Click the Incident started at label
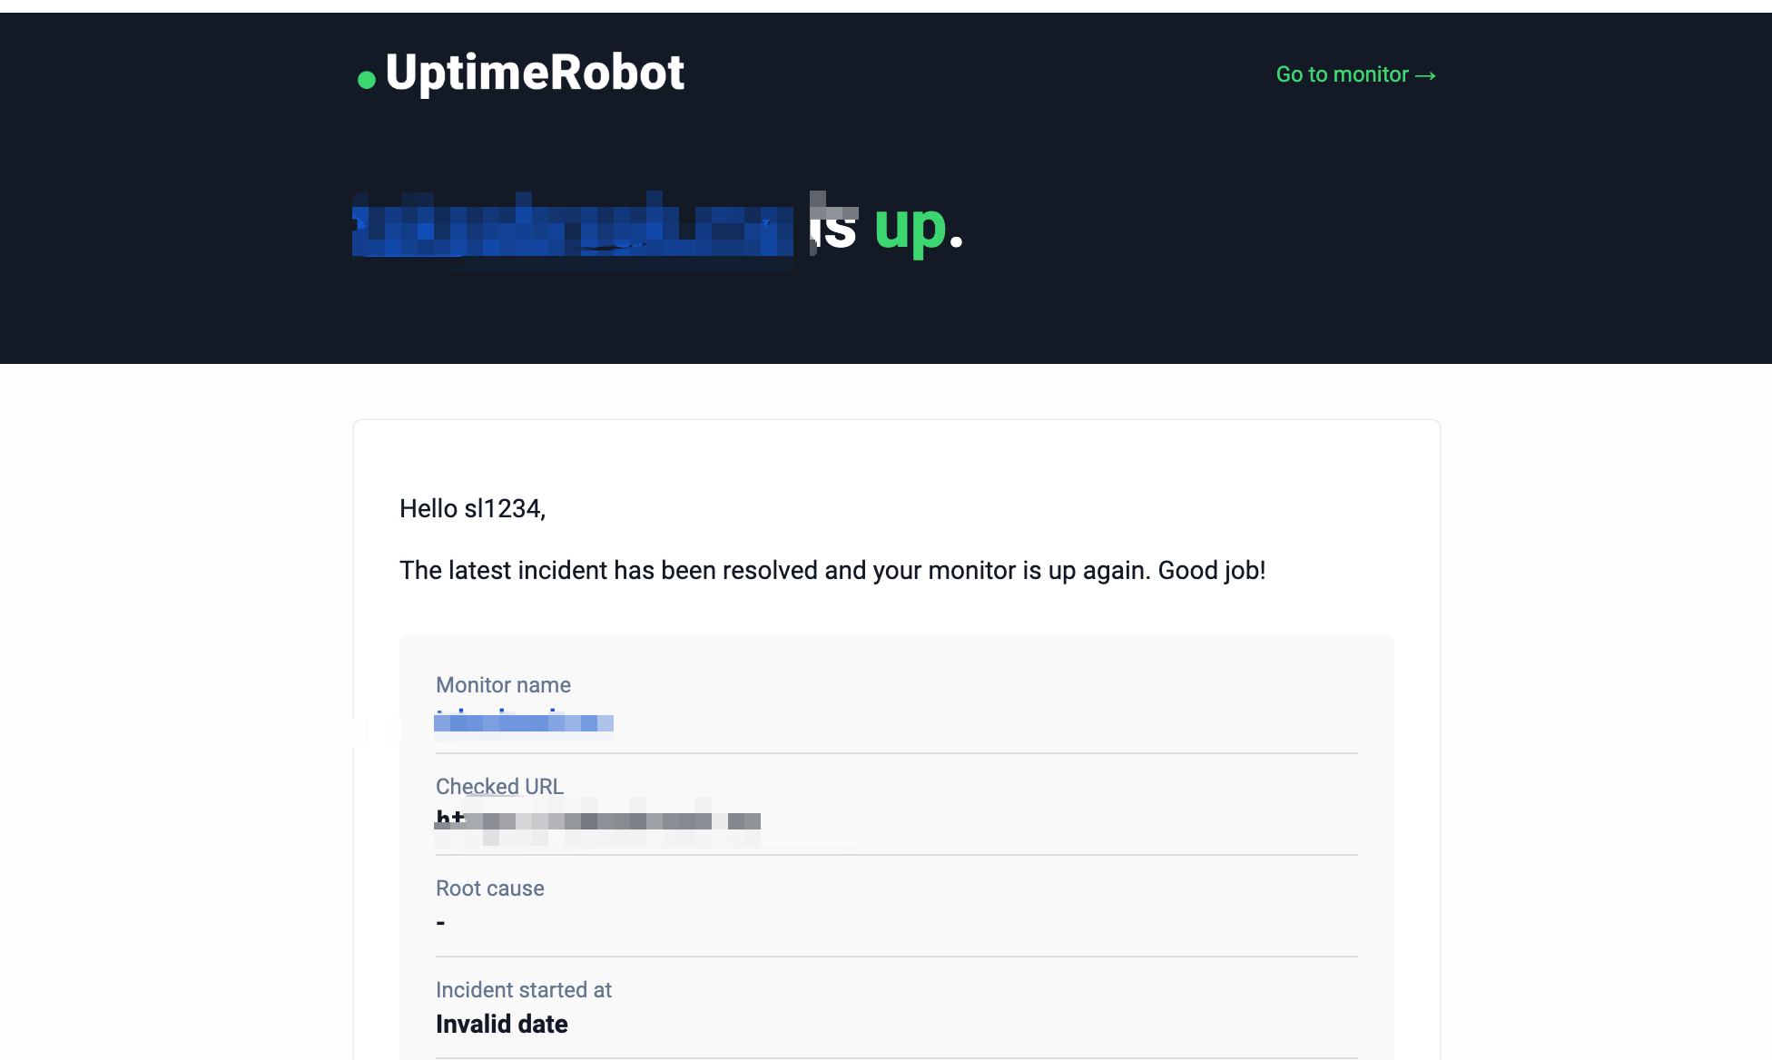 (x=524, y=990)
